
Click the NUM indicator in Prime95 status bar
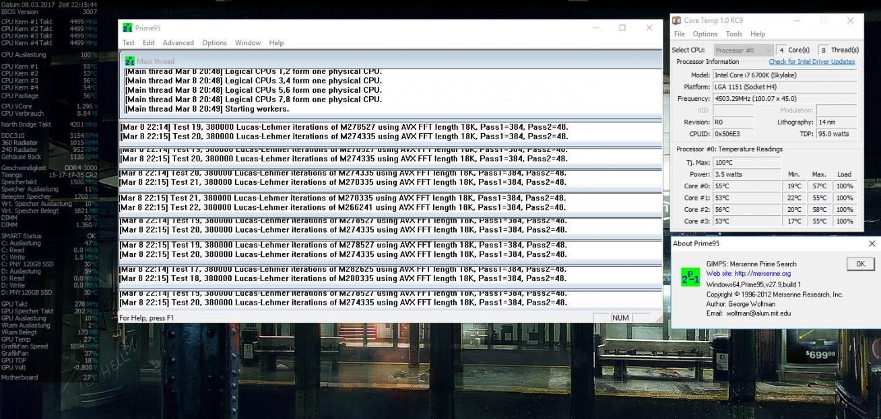(620, 317)
